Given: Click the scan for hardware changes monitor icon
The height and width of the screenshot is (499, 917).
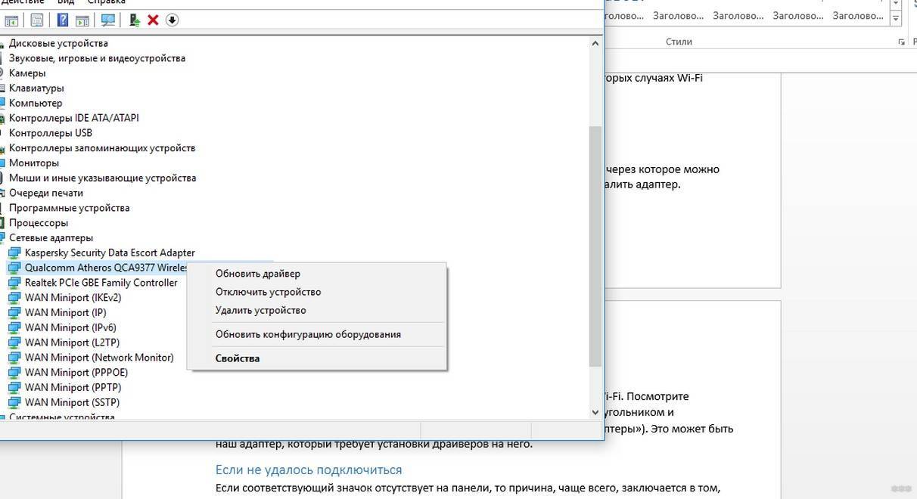Looking at the screenshot, I should (108, 20).
